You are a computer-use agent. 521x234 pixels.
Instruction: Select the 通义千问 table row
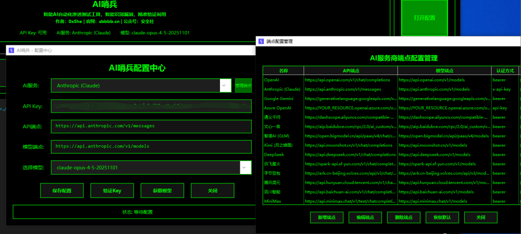tap(391, 117)
